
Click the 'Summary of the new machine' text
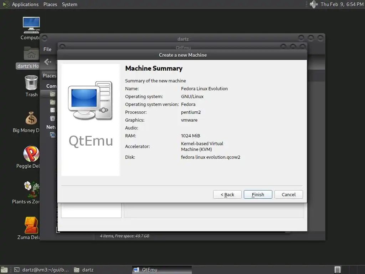(x=155, y=81)
